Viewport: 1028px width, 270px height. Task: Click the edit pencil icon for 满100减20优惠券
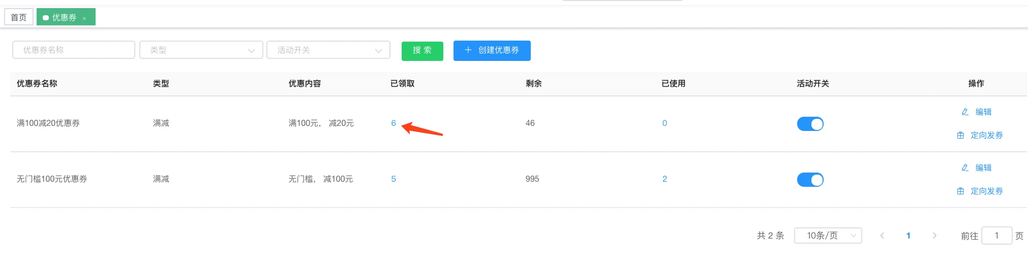(965, 112)
